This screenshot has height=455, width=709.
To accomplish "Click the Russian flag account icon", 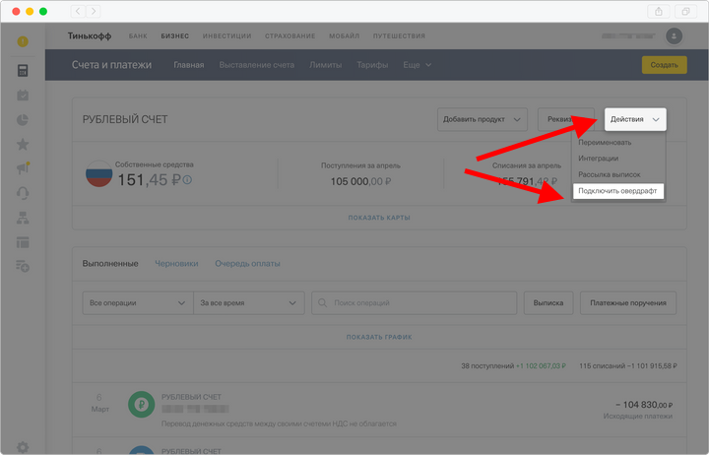I will [x=99, y=173].
